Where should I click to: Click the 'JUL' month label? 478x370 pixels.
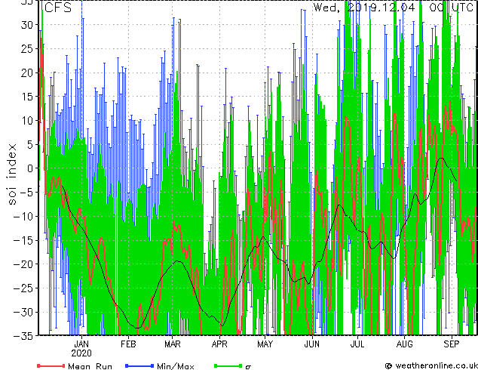357,344
